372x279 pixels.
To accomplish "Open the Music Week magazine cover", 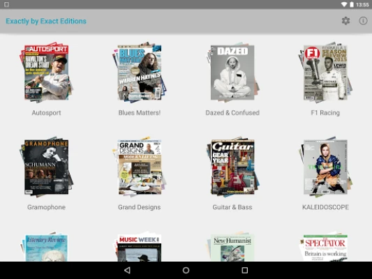I will (x=140, y=246).
